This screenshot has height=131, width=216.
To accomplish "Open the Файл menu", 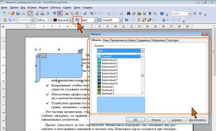I will (4, 8).
